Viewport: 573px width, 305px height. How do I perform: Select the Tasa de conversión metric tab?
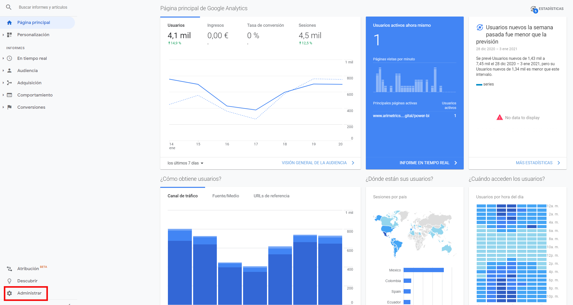pyautogui.click(x=265, y=34)
